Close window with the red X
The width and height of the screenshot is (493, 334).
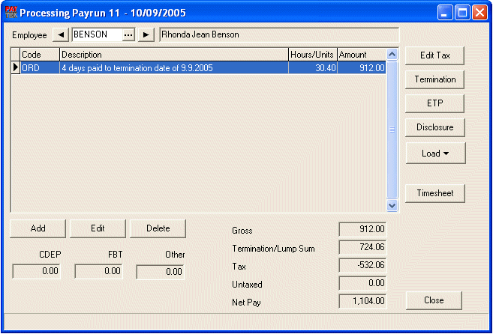click(479, 13)
